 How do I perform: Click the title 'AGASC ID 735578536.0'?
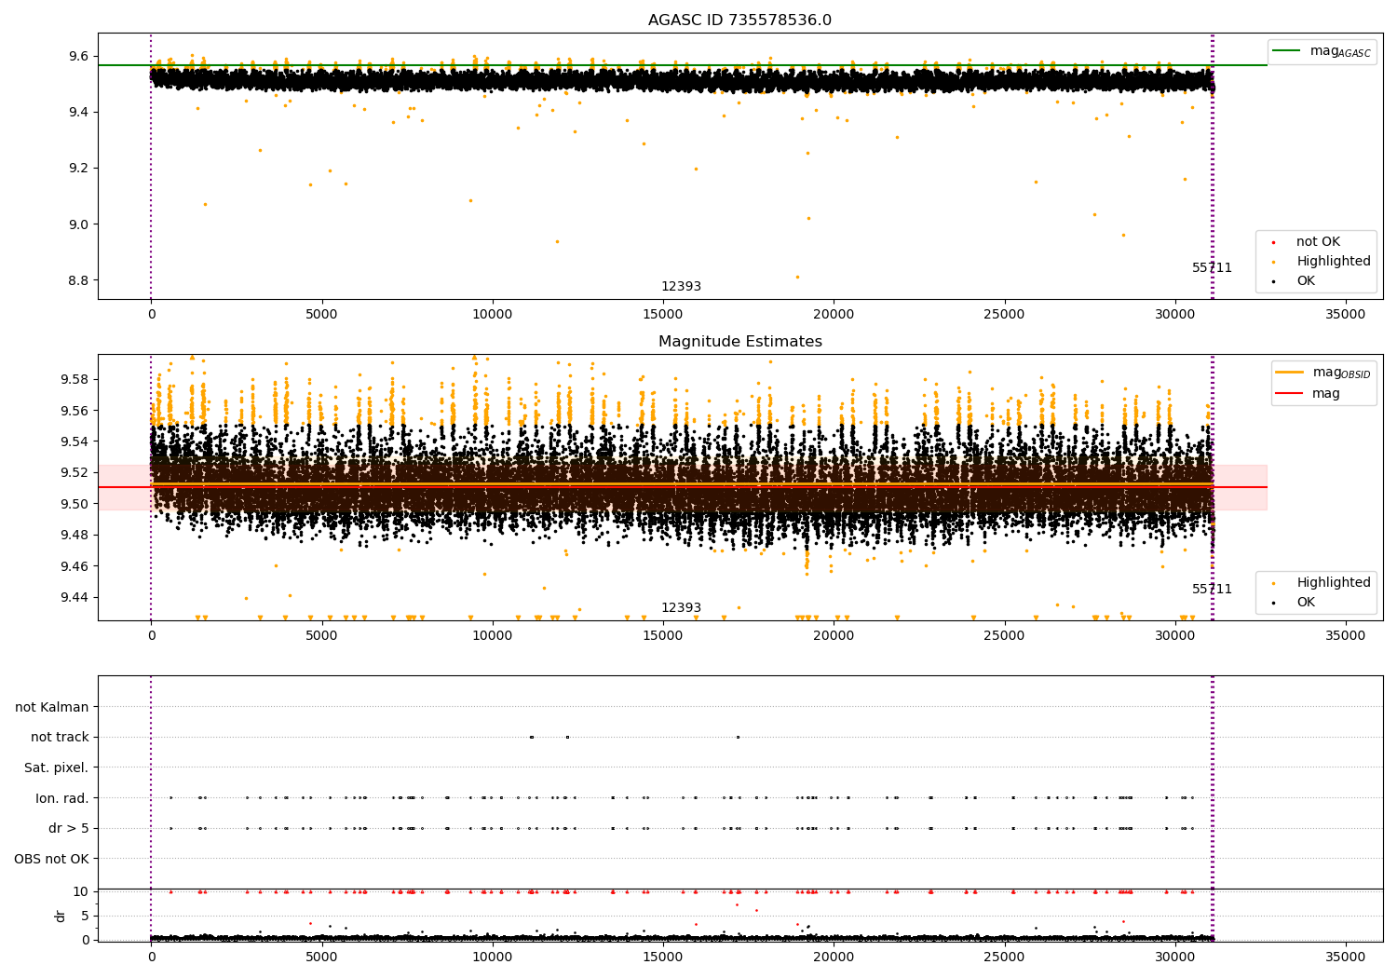point(739,20)
